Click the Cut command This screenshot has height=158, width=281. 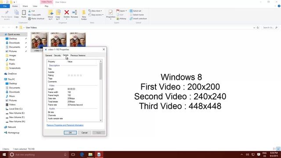coord(32,11)
